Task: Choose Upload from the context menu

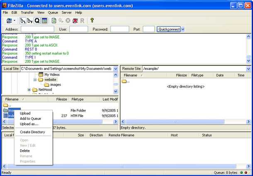Action: [x=34, y=113]
